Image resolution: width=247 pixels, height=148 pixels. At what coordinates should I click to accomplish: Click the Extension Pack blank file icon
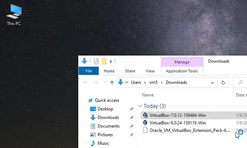pos(145,130)
